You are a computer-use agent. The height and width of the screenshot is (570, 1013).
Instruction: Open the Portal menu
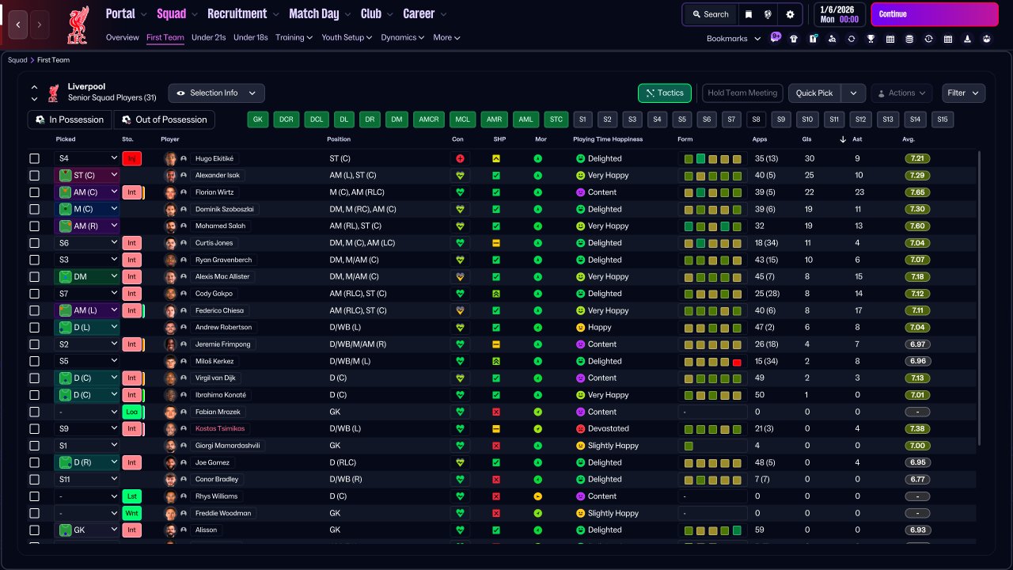point(127,13)
